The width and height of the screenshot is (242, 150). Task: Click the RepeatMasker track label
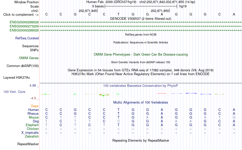click(x=28, y=144)
